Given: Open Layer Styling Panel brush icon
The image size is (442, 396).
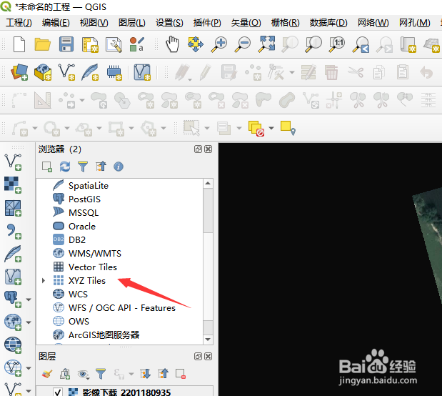Looking at the screenshot, I should pyautogui.click(x=47, y=374).
